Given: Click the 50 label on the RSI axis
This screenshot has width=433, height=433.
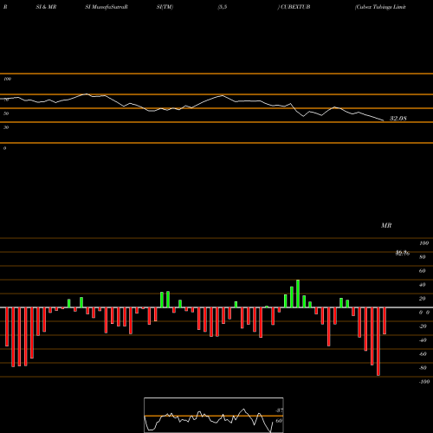Looking at the screenshot, I should [6, 113].
